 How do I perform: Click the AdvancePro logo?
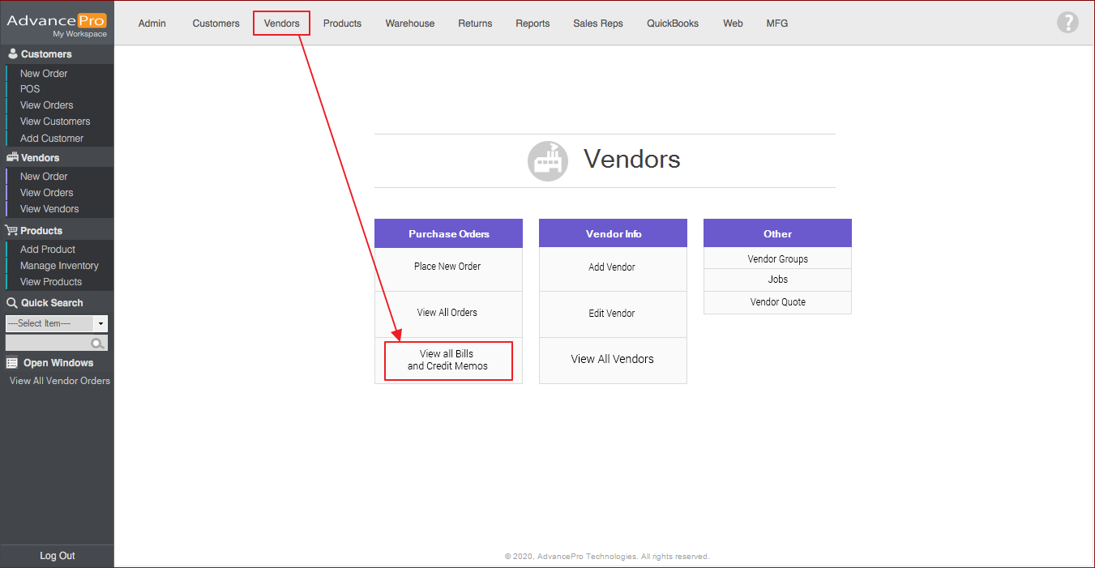(x=57, y=22)
